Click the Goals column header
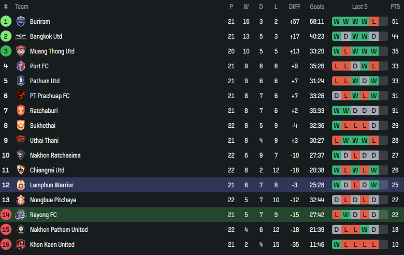The width and height of the screenshot is (404, 255). pos(317,7)
